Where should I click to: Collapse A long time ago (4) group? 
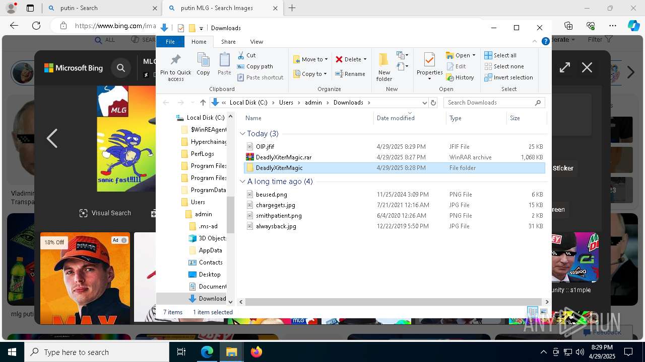(242, 182)
